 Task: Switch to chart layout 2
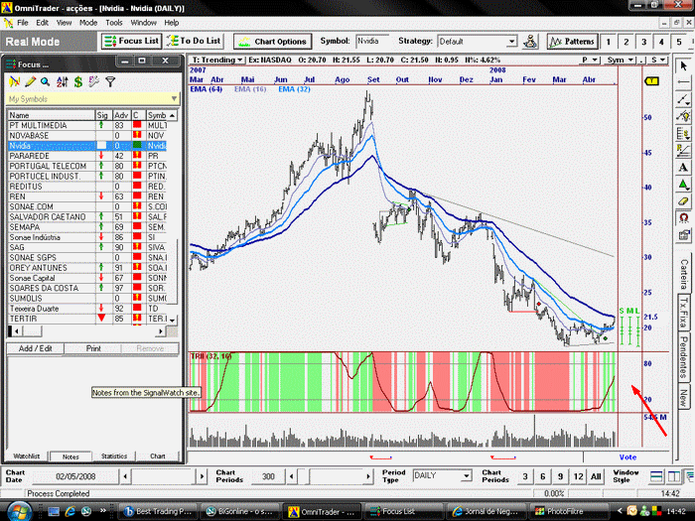coord(625,42)
